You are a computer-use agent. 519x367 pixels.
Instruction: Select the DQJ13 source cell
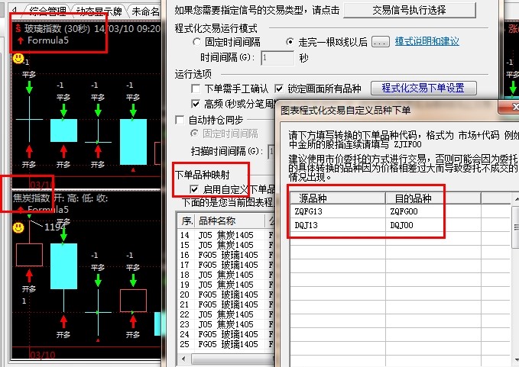pos(338,225)
